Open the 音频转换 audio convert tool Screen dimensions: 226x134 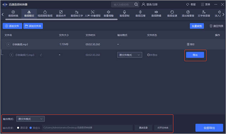point(13,14)
